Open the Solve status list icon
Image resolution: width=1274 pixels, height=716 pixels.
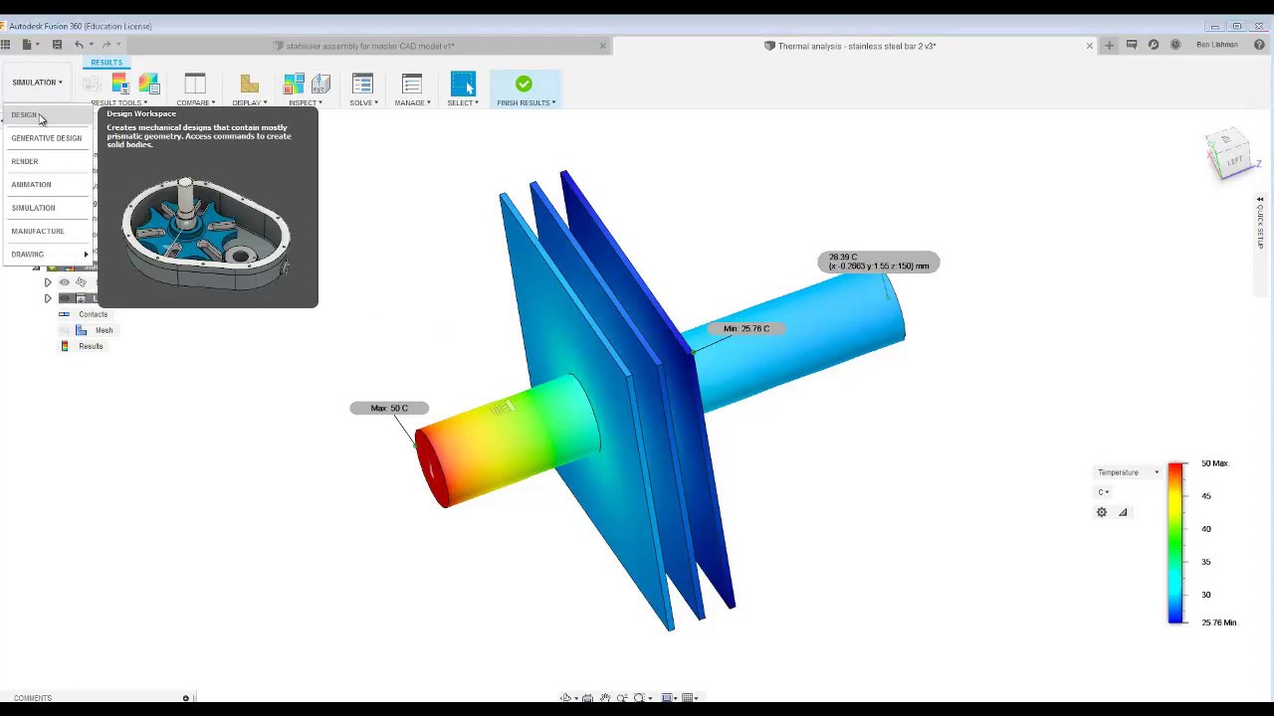tap(362, 84)
